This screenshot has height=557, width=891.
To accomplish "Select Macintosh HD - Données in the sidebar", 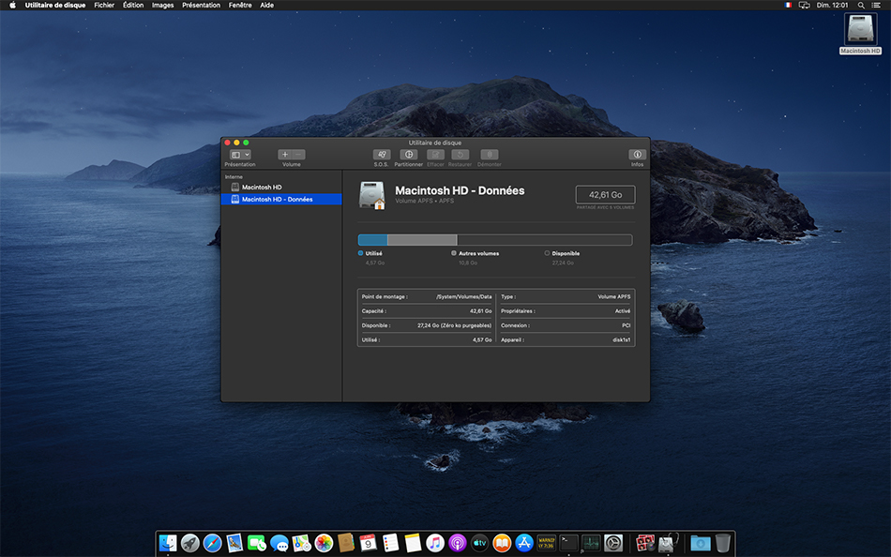I will click(281, 199).
